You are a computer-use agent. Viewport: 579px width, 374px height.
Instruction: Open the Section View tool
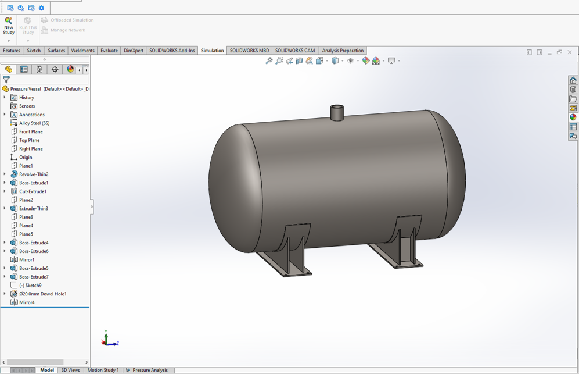[298, 61]
